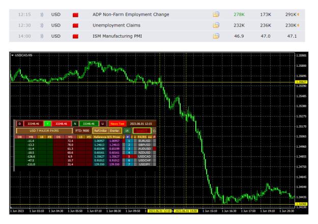Viewport: 318px width, 224px height.
Task: Click the yellow 1.35627 price label on axis
Action: point(302,82)
